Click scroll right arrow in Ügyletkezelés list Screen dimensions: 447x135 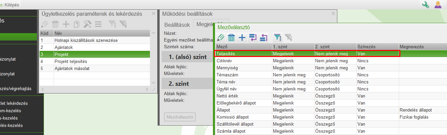pos(147,89)
